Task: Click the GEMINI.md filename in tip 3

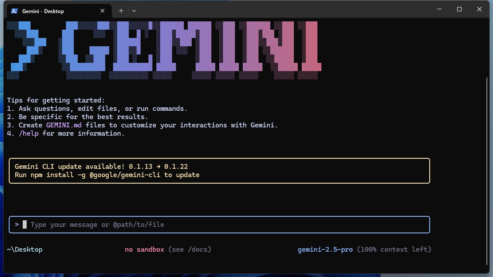Action: point(64,125)
